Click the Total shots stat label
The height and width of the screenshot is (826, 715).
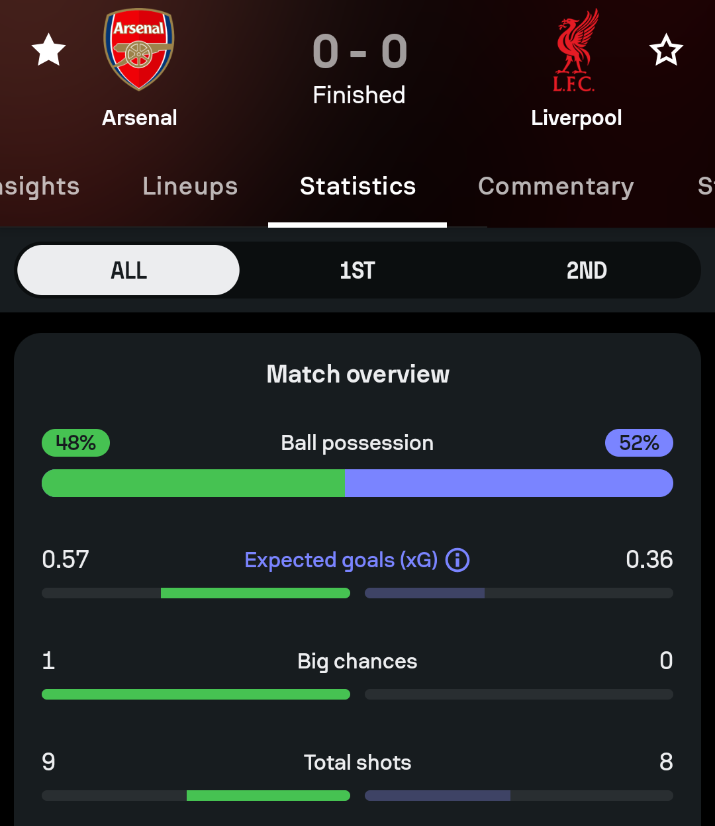tap(358, 762)
